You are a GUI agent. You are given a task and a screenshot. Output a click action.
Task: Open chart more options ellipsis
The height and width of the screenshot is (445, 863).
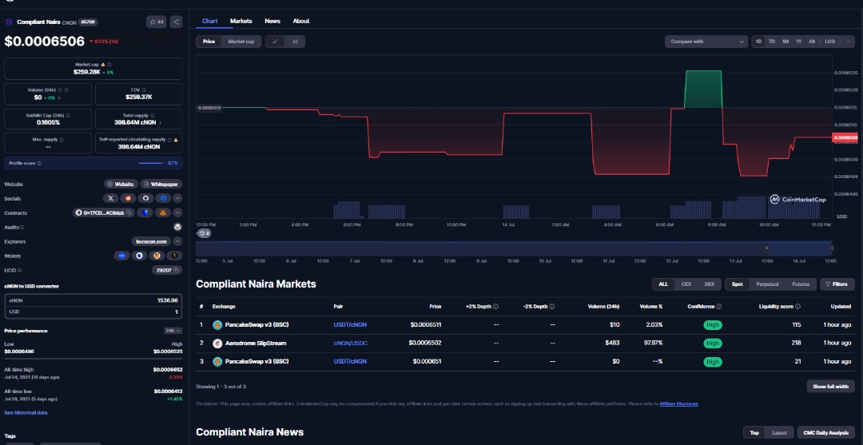click(848, 42)
